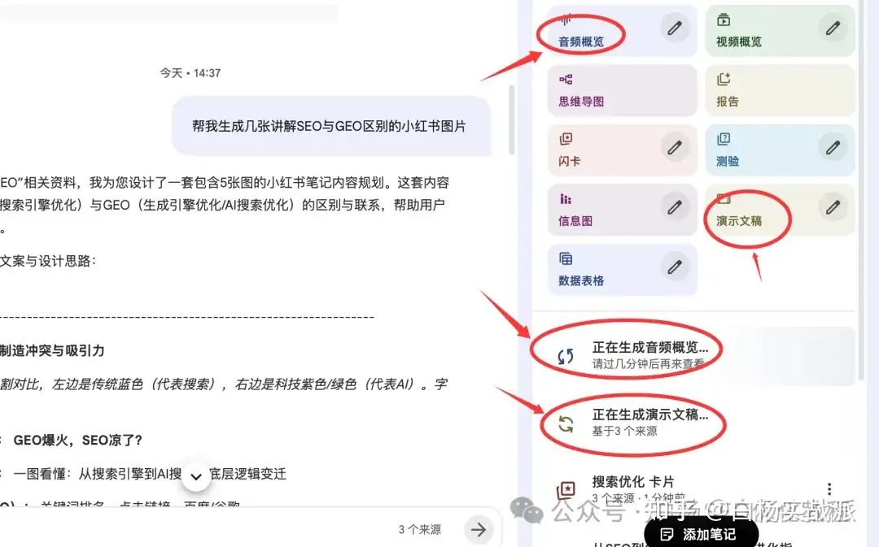Image resolution: width=879 pixels, height=547 pixels.
Task: Open three-dot menu for 搜索优化 卡片
Action: (x=829, y=488)
